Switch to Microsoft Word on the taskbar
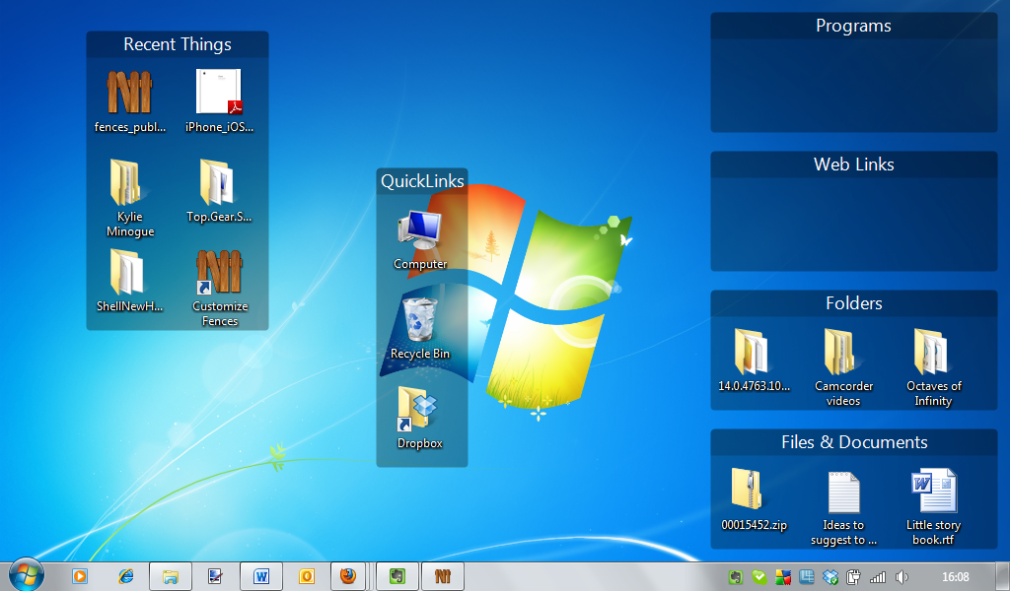1010x591 pixels. (x=260, y=576)
